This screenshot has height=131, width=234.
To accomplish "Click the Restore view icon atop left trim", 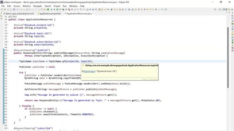I will tap(1, 13).
